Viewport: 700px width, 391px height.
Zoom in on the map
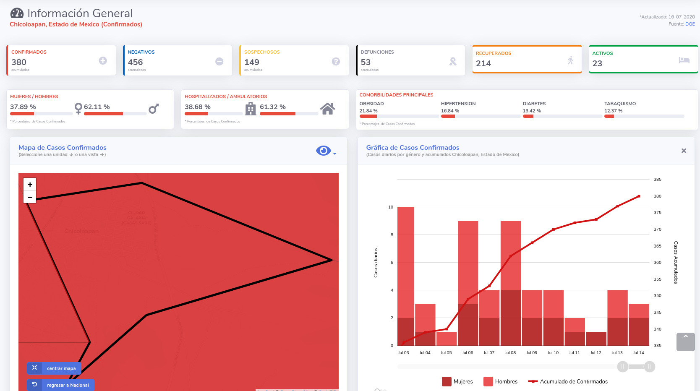tap(30, 184)
